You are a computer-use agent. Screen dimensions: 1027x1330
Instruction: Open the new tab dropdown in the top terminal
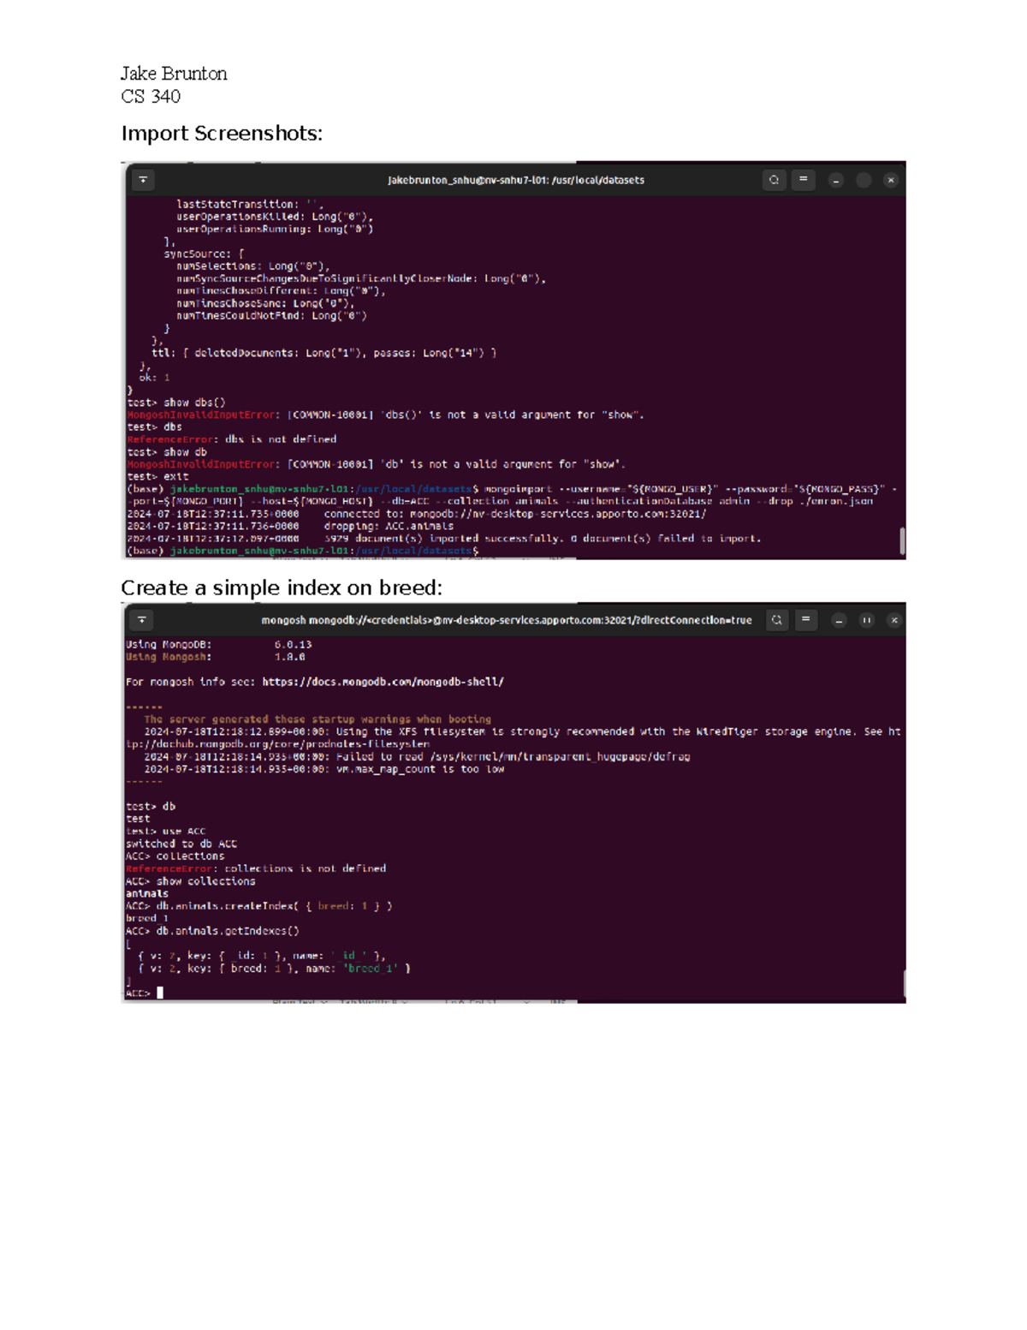(143, 180)
